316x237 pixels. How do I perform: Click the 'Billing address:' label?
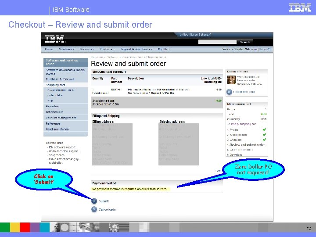click(x=103, y=122)
